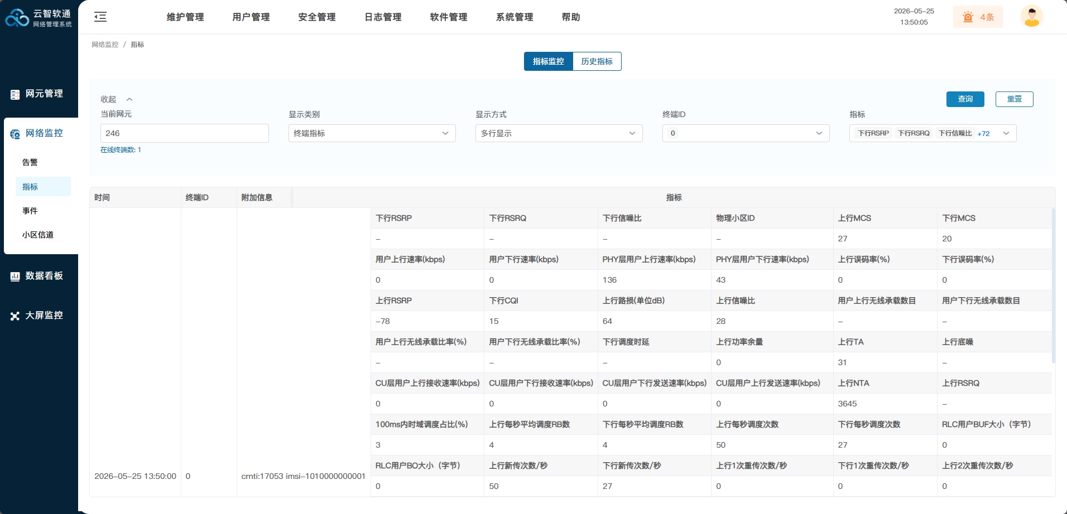The width and height of the screenshot is (1067, 514).
Task: Open the 数据看板 chart icon
Action: [x=15, y=277]
